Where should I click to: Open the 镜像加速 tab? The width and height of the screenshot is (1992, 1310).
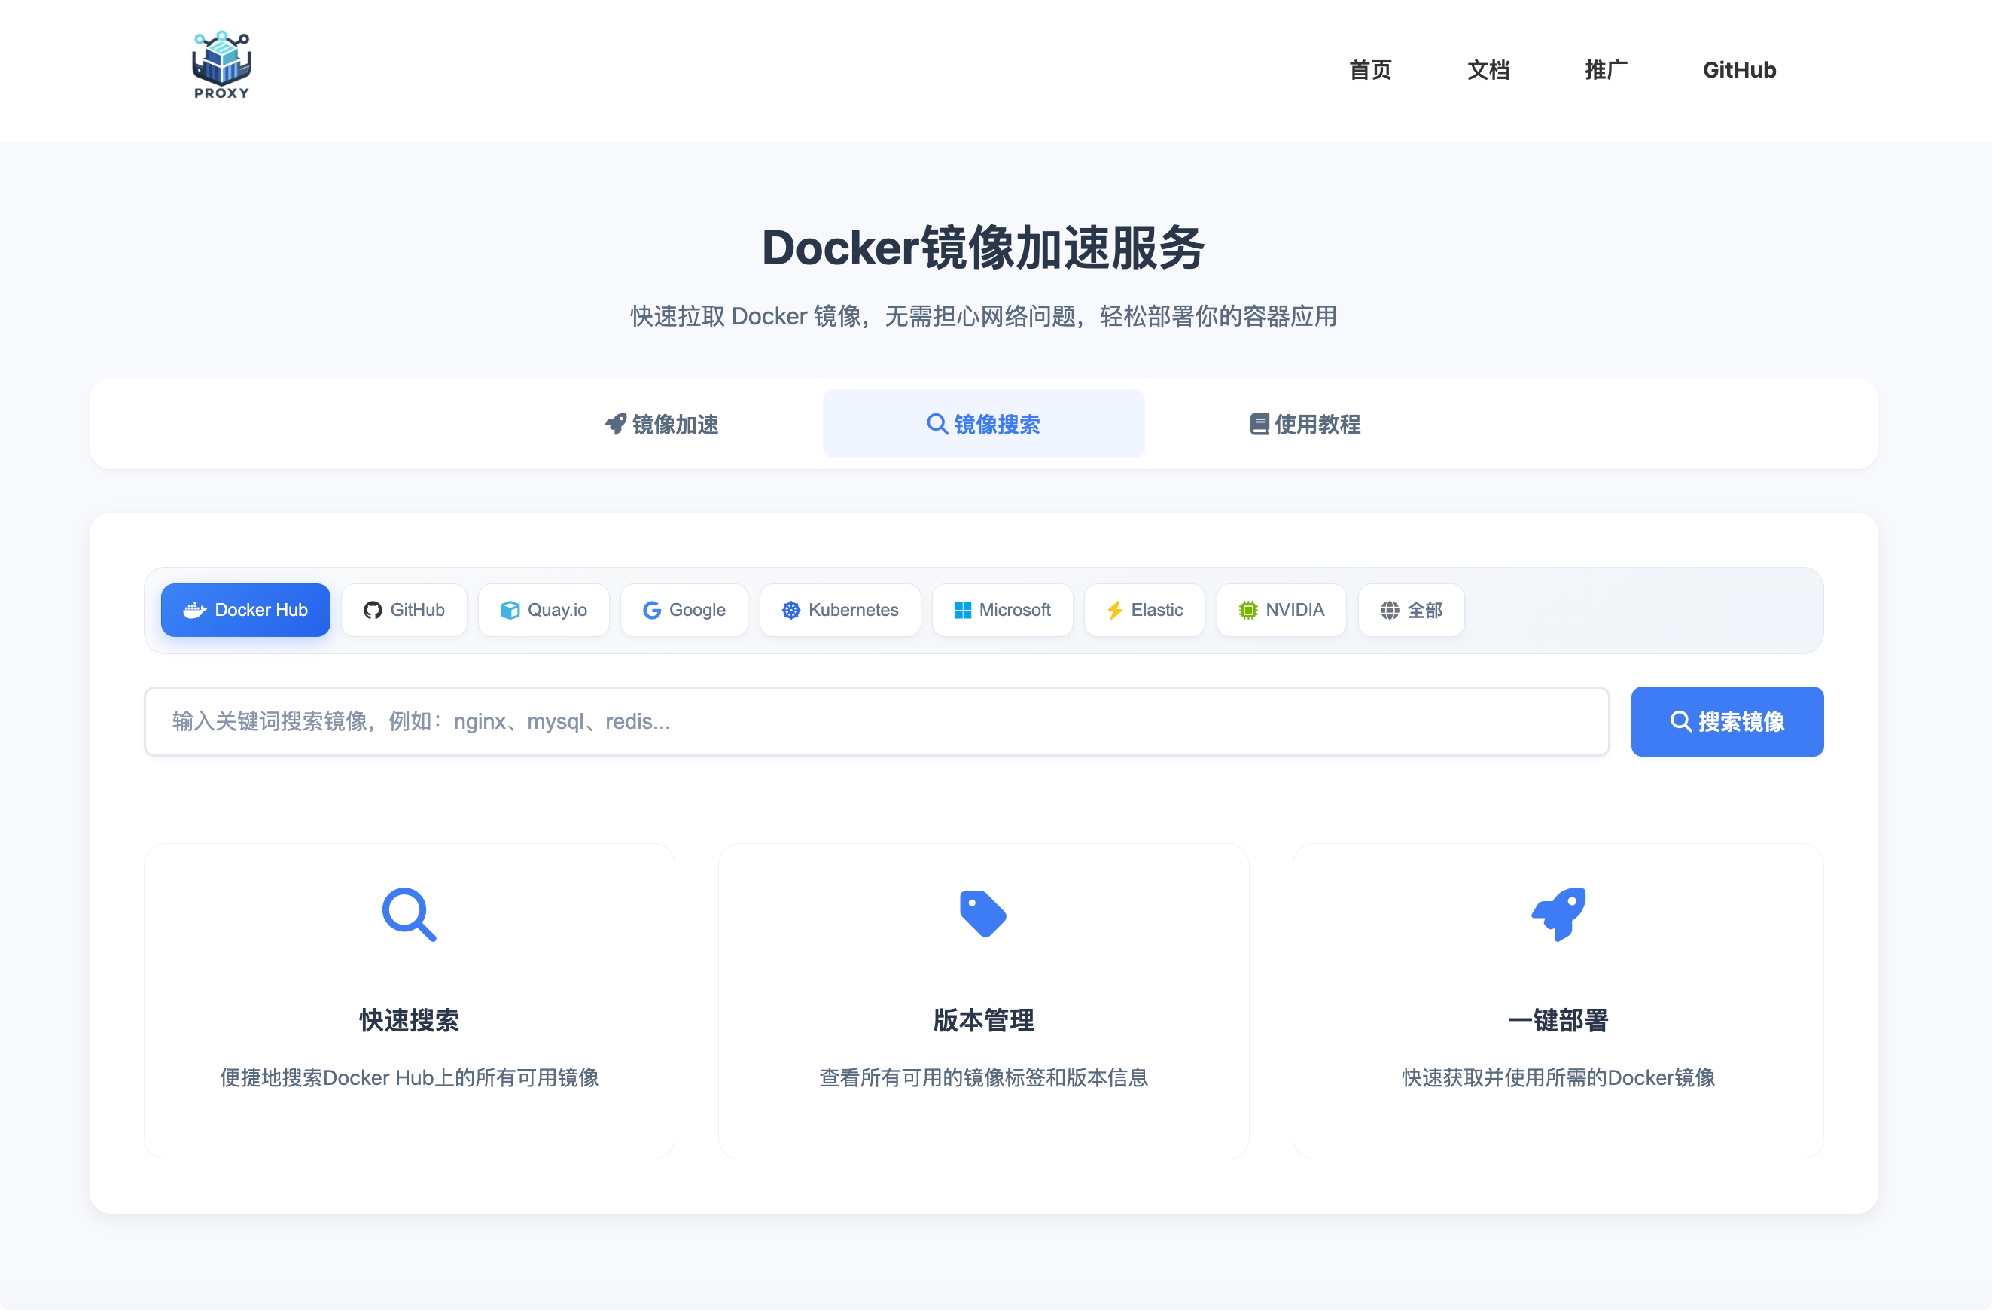(x=661, y=425)
